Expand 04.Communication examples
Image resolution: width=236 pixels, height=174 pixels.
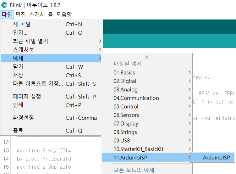coord(147,98)
